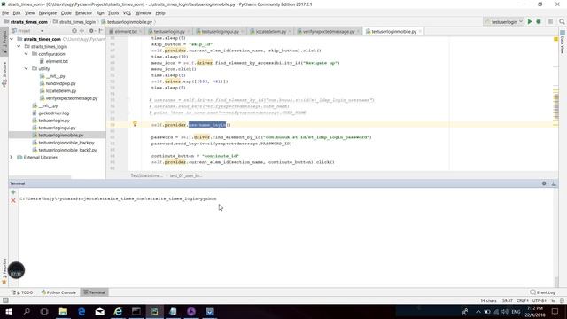
Task: Start debugging with the green bug icon
Action: [x=539, y=21]
